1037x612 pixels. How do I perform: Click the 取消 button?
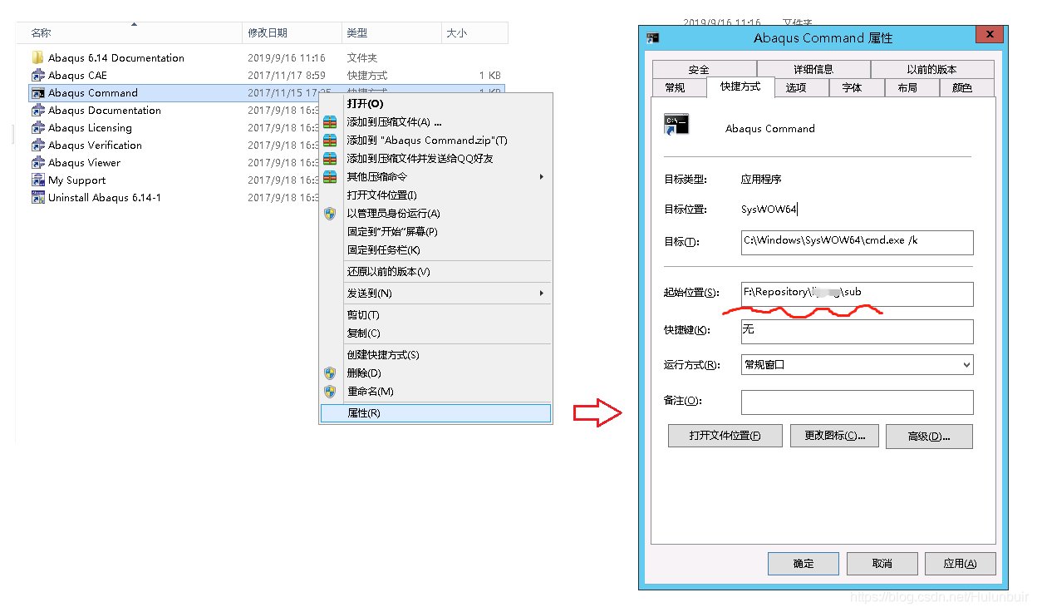(x=882, y=563)
